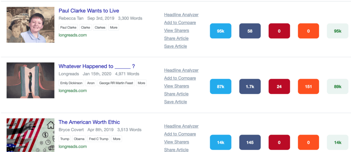Expand 'More' tags beside George RR Martin Feast

[141, 83]
